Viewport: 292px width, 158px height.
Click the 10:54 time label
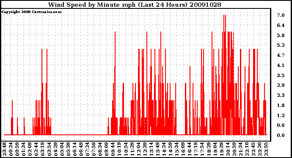coord(126,149)
